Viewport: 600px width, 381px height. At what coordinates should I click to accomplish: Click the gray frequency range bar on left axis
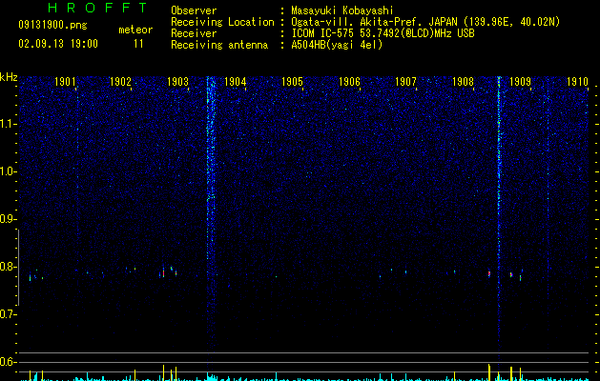pyautogui.click(x=18, y=268)
